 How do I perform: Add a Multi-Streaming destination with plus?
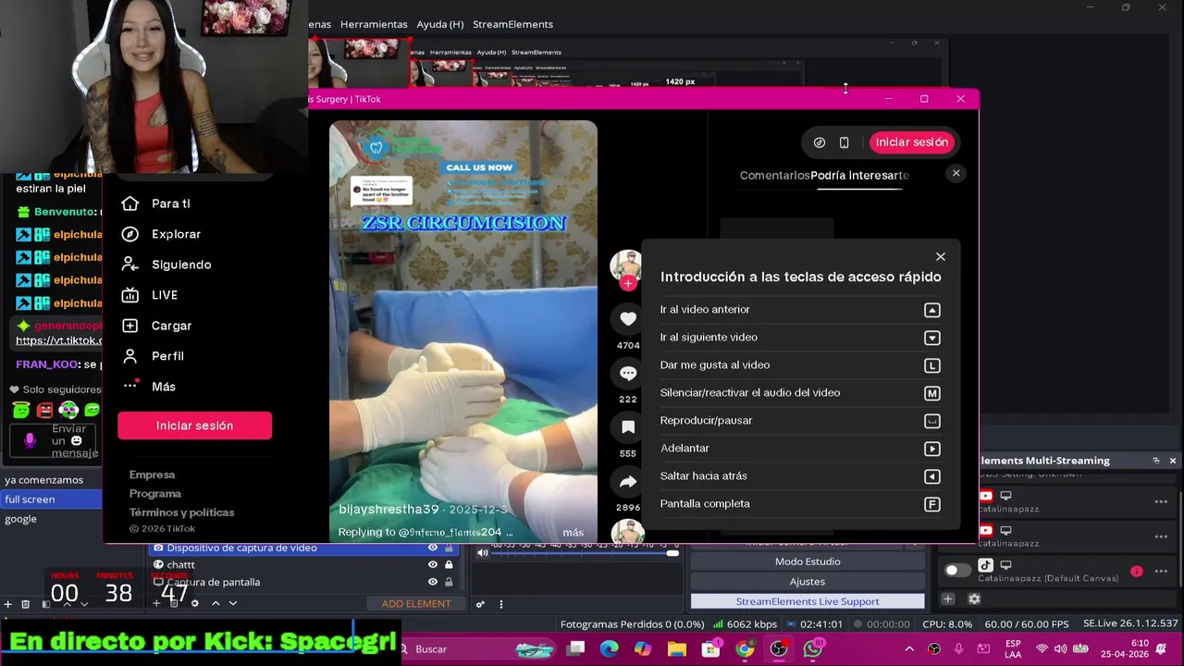(x=947, y=599)
